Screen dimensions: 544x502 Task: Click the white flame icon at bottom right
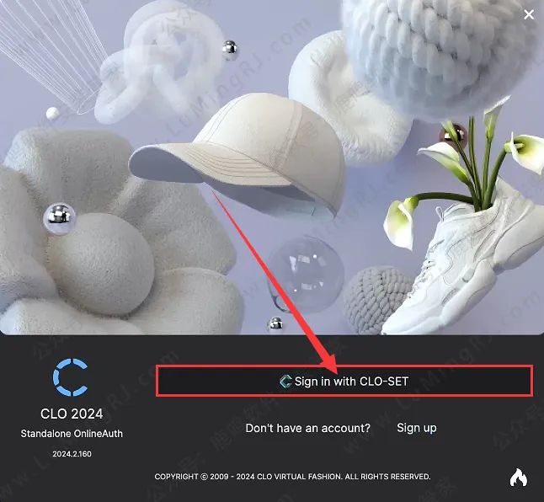(519, 478)
